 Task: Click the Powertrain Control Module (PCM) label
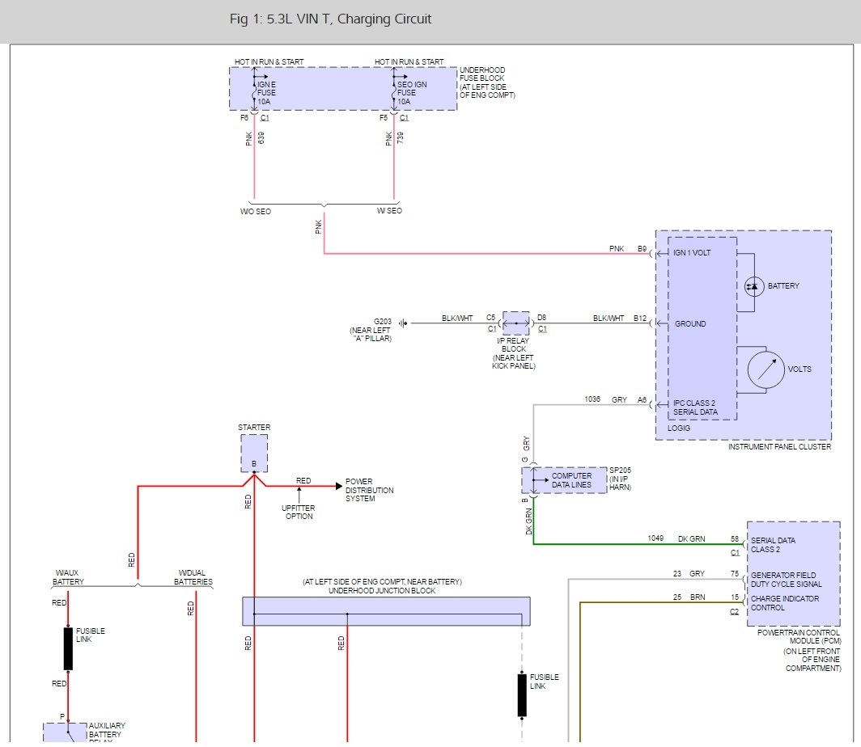pos(799,637)
